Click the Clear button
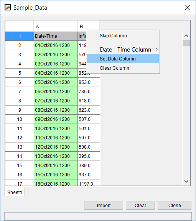This screenshot has height=221, width=196. pyautogui.click(x=140, y=205)
